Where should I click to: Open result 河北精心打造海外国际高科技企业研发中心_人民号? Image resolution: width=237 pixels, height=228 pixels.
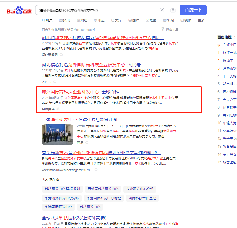pyautogui.click(x=91, y=65)
